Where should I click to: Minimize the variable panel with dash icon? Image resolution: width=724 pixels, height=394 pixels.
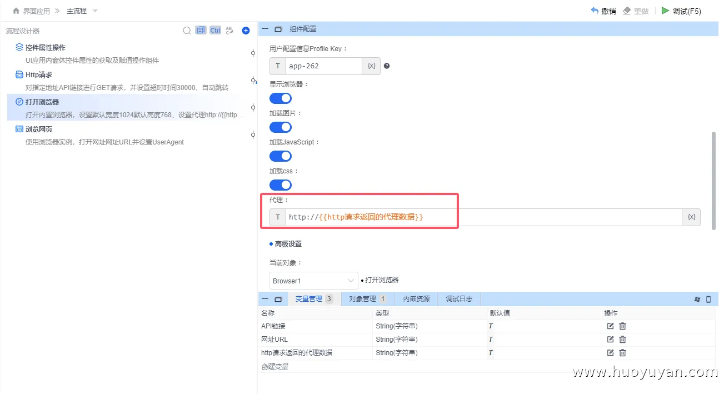(x=265, y=299)
